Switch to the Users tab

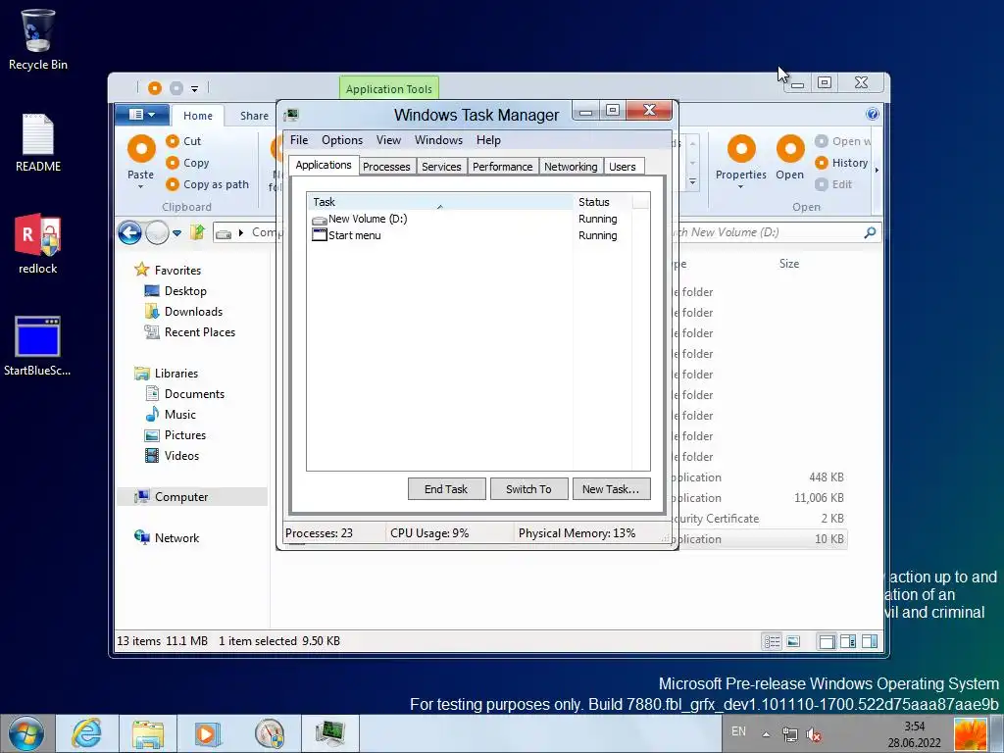623,167
